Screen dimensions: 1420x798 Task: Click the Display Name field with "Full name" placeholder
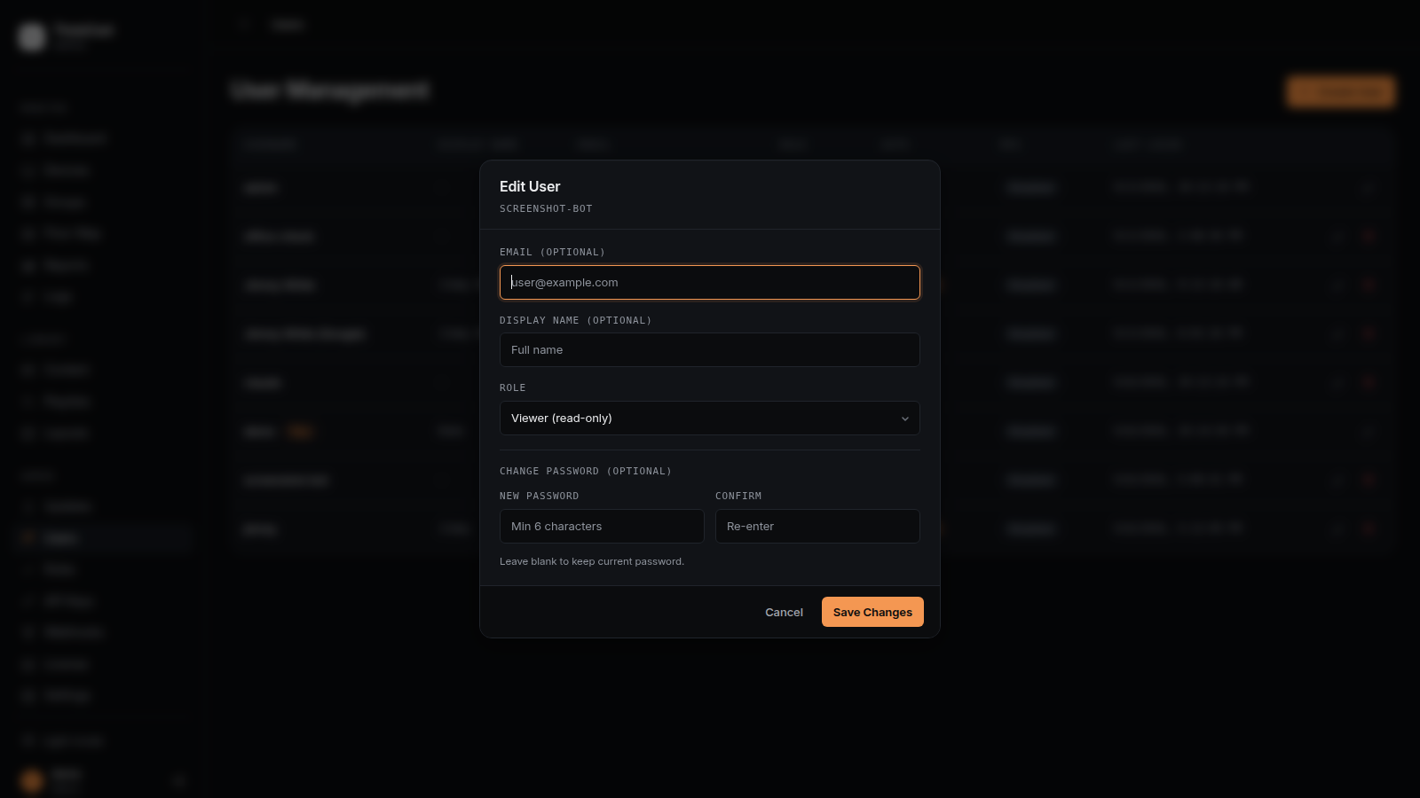(710, 350)
